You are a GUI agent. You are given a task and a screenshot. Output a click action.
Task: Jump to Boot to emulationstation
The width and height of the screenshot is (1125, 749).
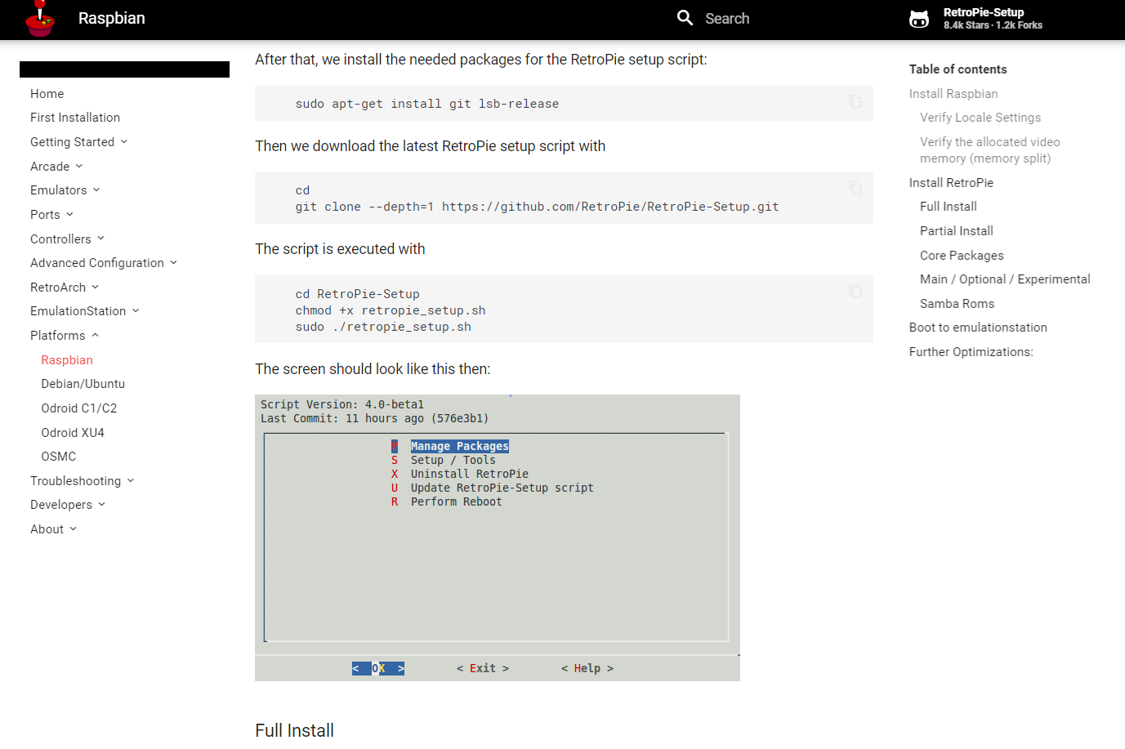(978, 328)
